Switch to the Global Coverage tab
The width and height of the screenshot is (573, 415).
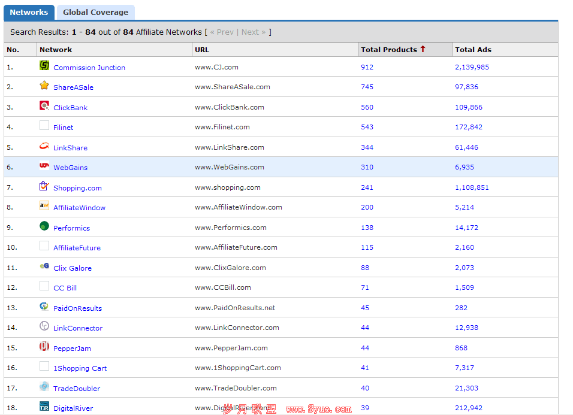tap(95, 12)
